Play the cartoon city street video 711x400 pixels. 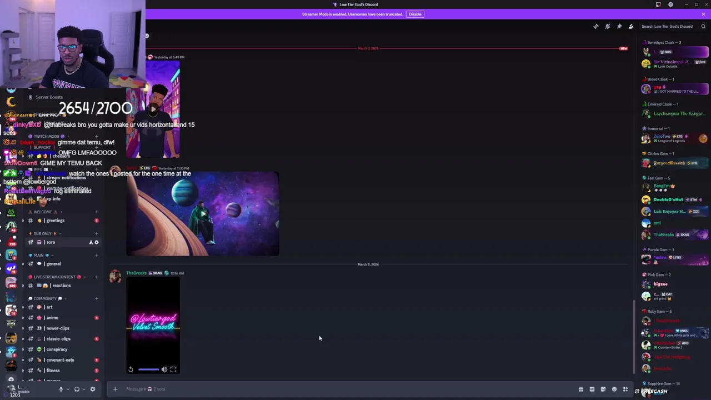153,109
